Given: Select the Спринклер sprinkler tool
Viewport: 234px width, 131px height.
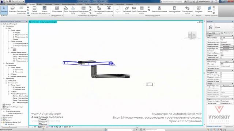Looking at the screenshot, I should [x=109, y=9].
